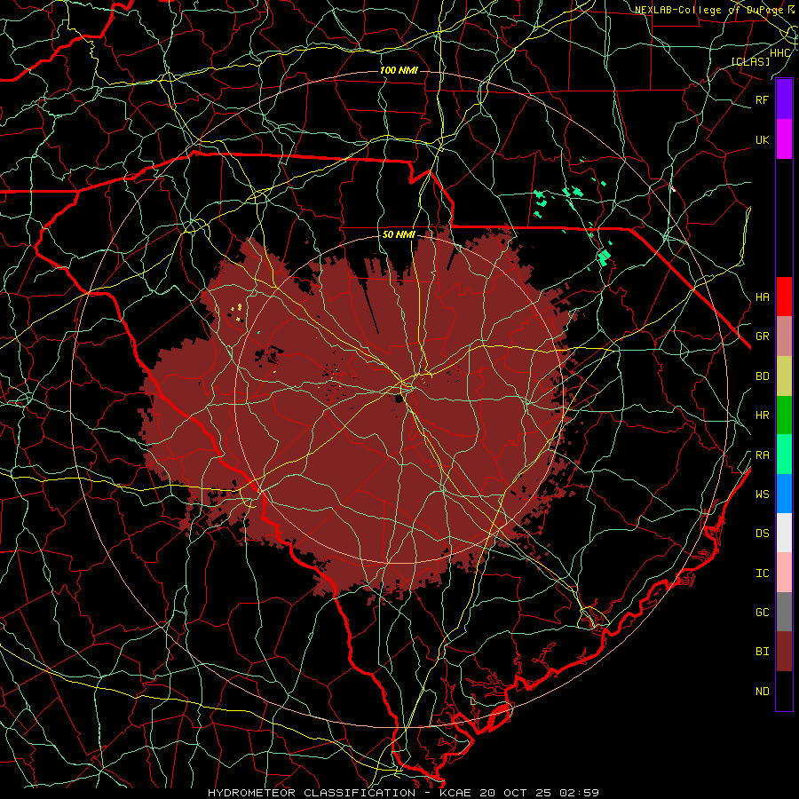Click the IC legend label
799x799 pixels.
coord(762,574)
